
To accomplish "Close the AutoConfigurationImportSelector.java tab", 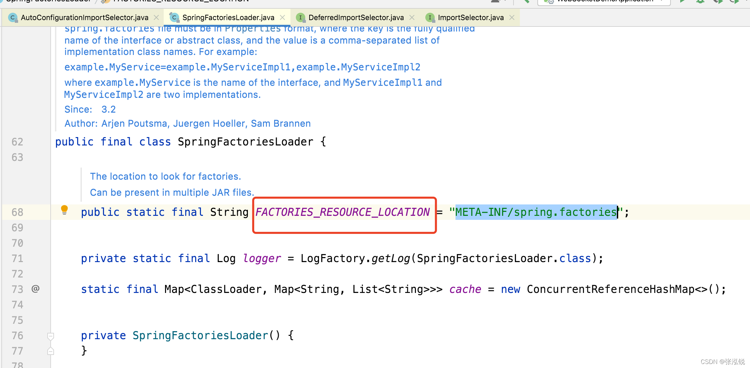I will click(x=156, y=17).
